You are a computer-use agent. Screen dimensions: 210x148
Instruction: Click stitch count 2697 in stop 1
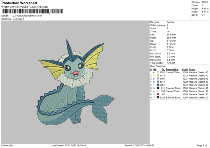[162, 72]
